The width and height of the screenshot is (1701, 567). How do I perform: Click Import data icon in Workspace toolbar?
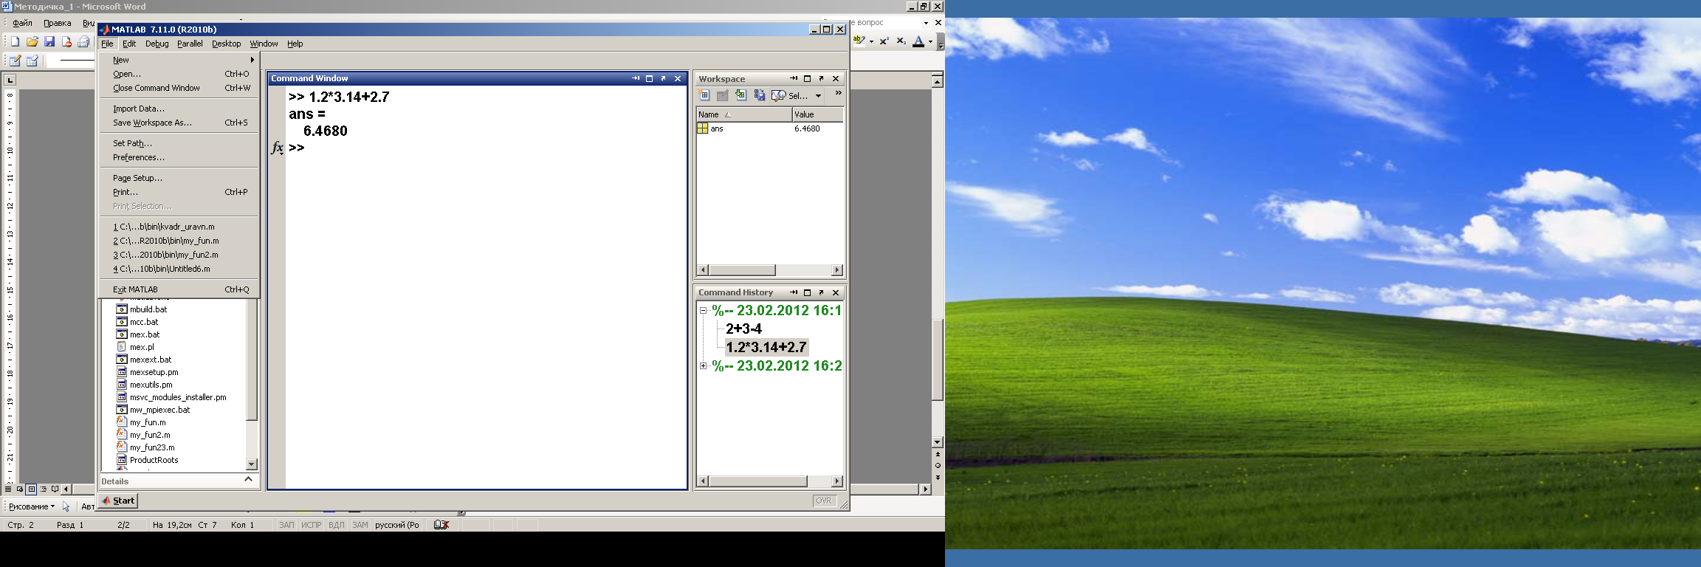(x=740, y=95)
